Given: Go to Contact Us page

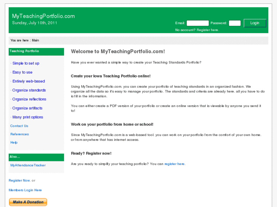Looking at the screenshot, I should (x=19, y=126).
